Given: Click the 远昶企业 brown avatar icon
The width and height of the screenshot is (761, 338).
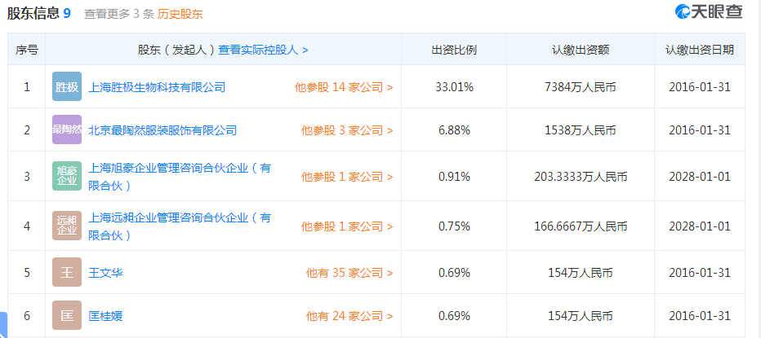Looking at the screenshot, I should [x=67, y=226].
